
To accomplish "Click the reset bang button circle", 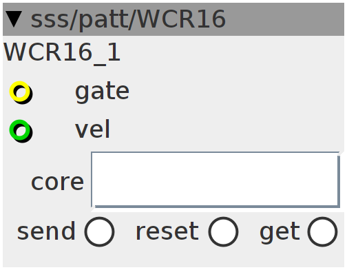I will (223, 231).
